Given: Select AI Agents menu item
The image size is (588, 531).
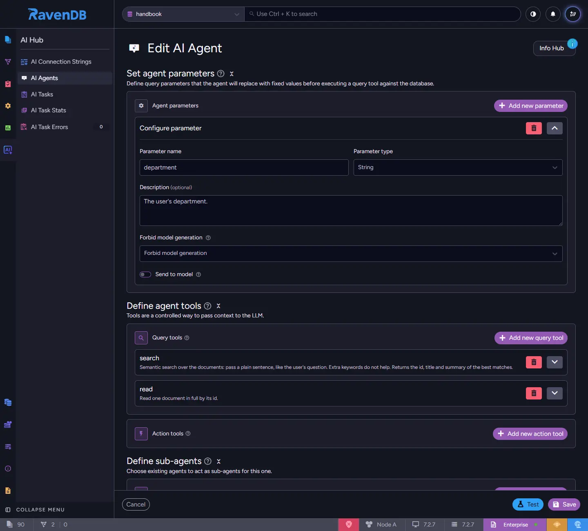Looking at the screenshot, I should [65, 78].
